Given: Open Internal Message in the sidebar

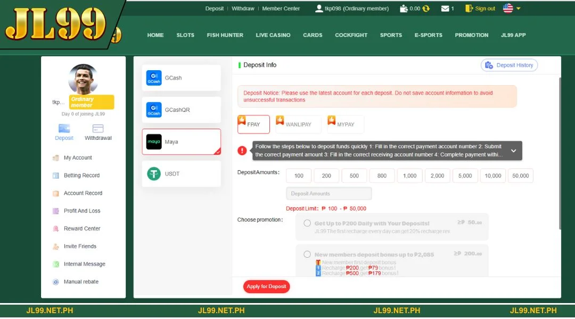Looking at the screenshot, I should click(x=83, y=264).
